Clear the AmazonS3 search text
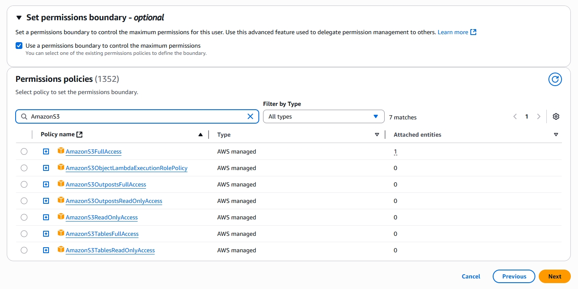The height and width of the screenshot is (289, 578). (250, 116)
